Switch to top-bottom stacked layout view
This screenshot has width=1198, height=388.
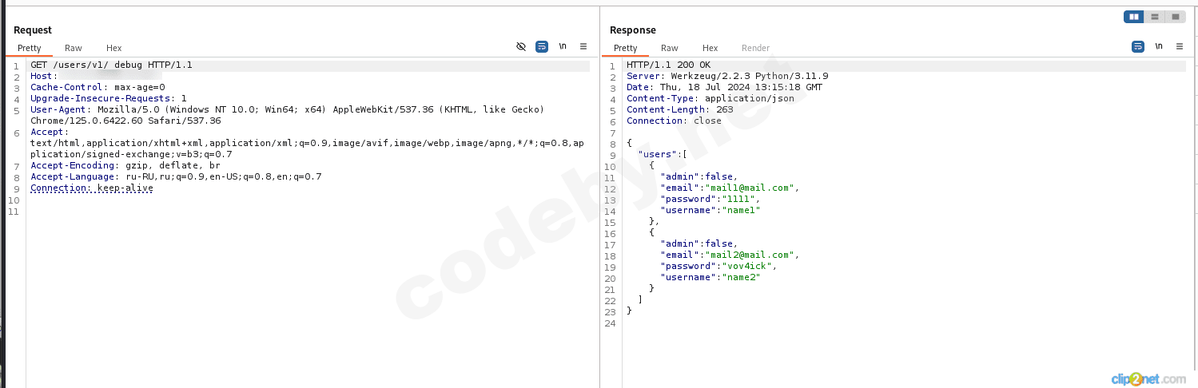click(1155, 17)
